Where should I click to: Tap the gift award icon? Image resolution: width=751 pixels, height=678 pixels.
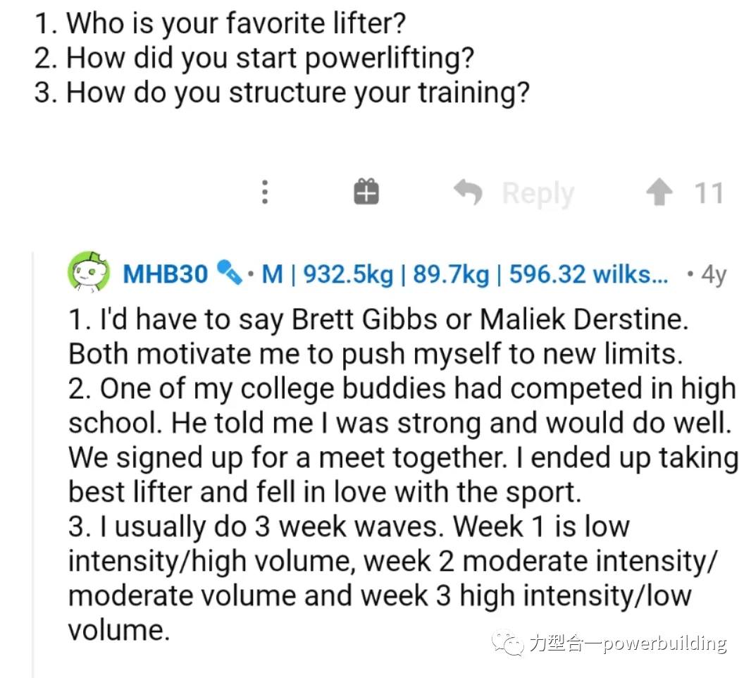[366, 192]
